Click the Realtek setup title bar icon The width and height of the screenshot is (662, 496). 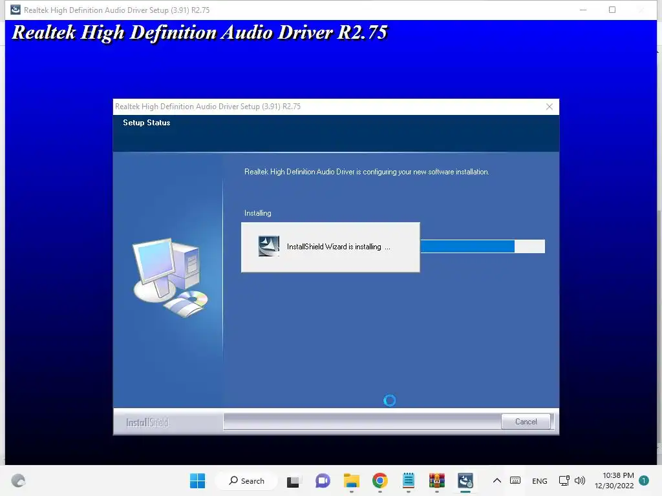16,10
